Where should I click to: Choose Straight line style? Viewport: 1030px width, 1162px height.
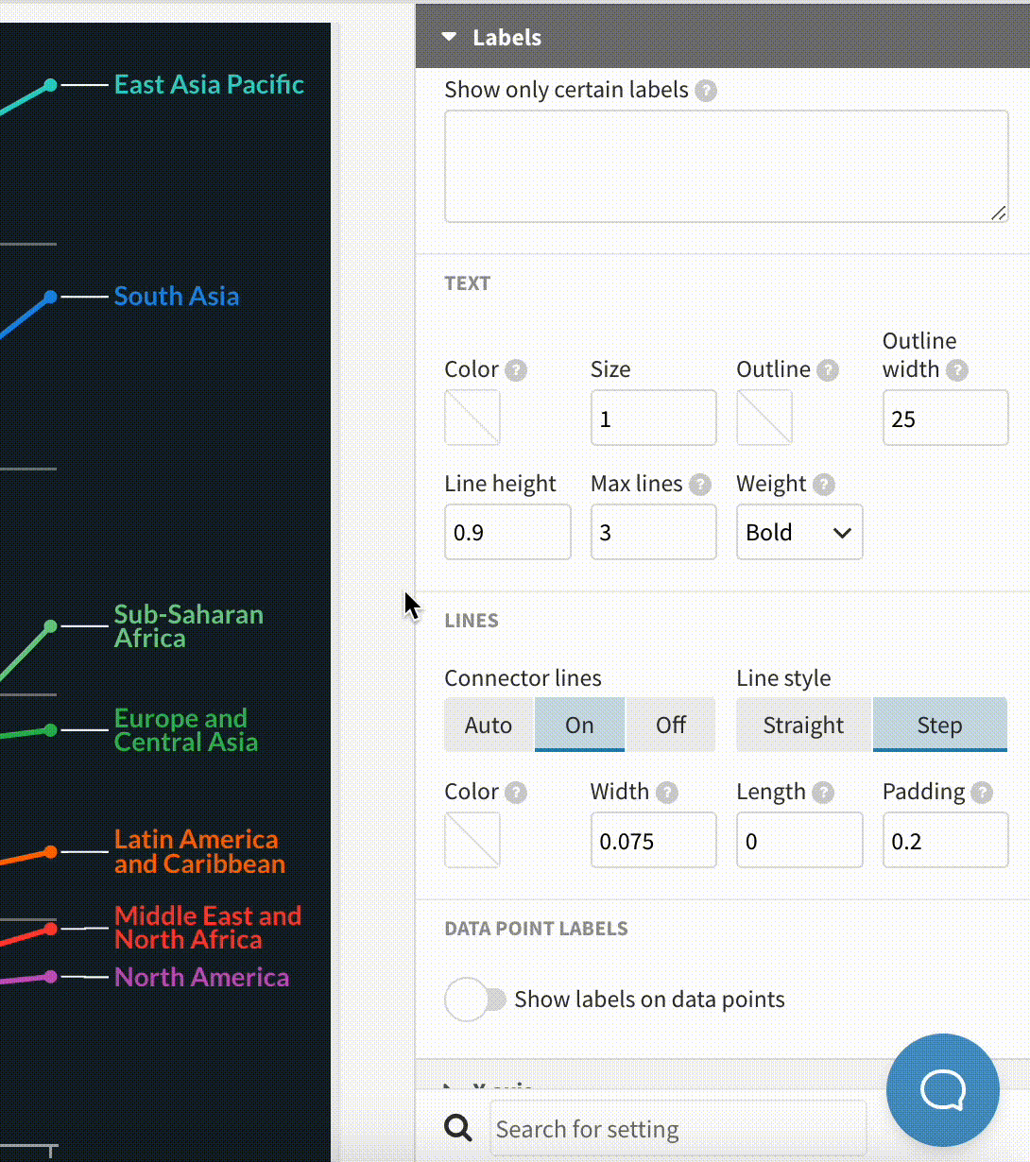pyautogui.click(x=803, y=725)
